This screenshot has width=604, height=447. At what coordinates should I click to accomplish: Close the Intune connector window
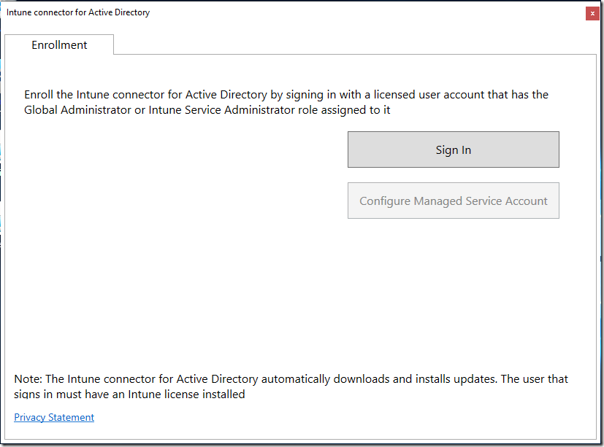tap(592, 13)
